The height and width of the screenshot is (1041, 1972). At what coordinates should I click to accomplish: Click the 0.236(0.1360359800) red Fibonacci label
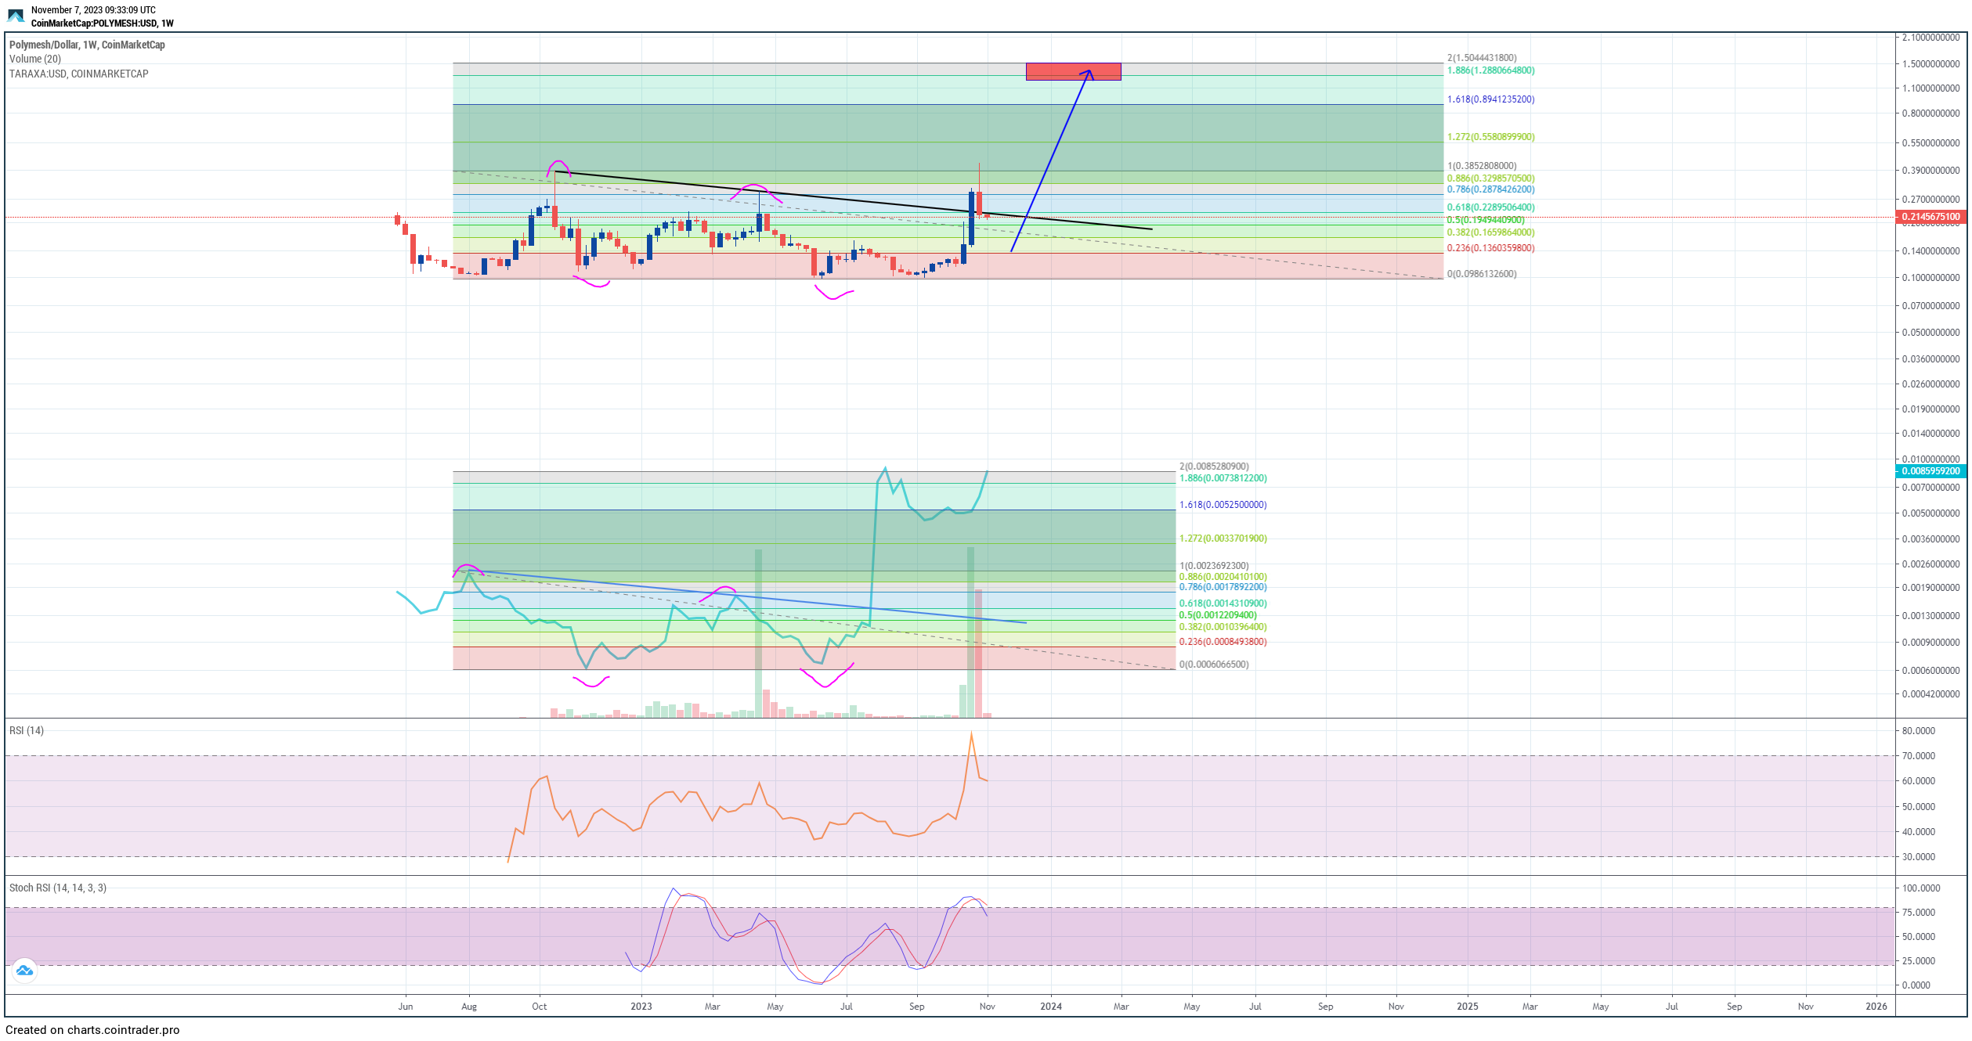(1490, 248)
